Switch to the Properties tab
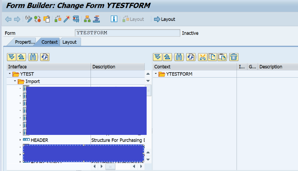Image resolution: width=298 pixels, height=171 pixels. [x=25, y=42]
